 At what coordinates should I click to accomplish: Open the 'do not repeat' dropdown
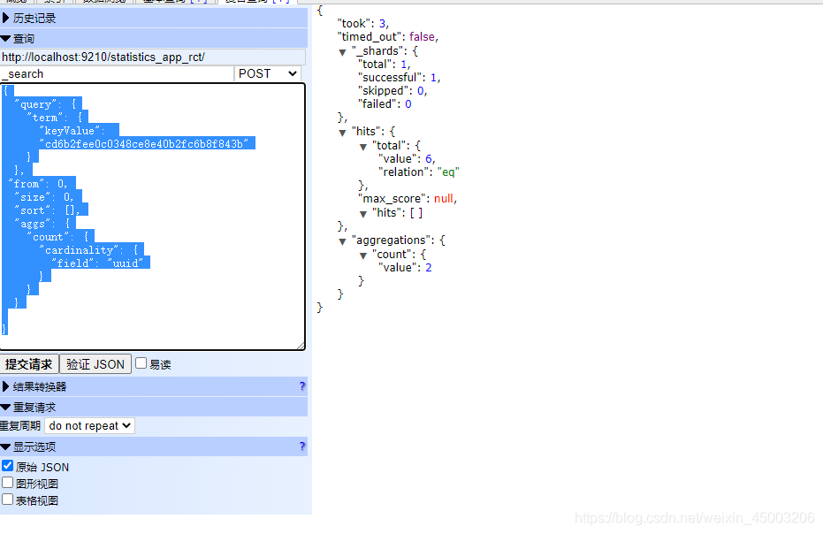(90, 426)
